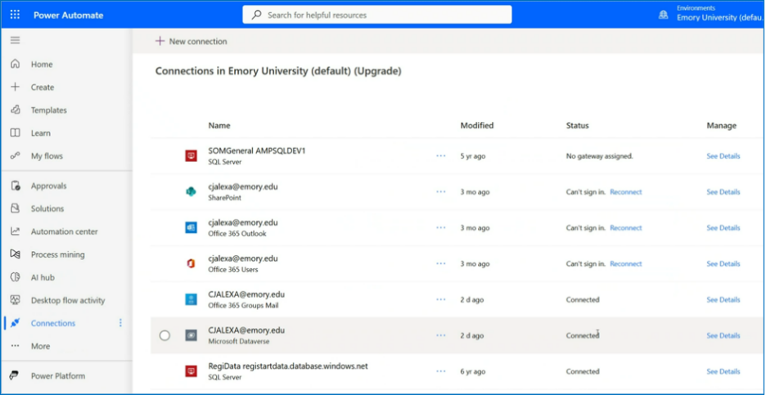Click the Process mining icon
Screen dimensions: 766x395
16,254
